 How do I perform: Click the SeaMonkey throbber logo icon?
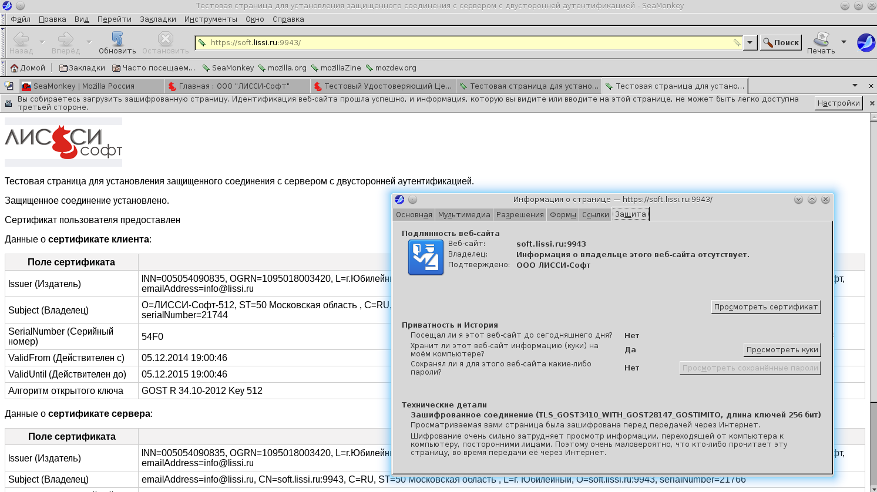click(865, 42)
